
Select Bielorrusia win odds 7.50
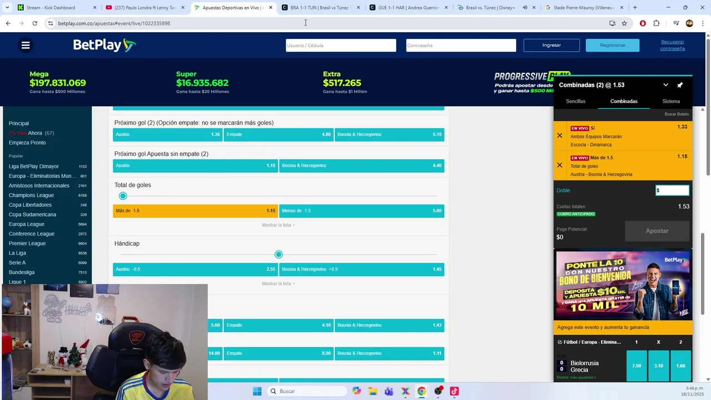pyautogui.click(x=637, y=366)
